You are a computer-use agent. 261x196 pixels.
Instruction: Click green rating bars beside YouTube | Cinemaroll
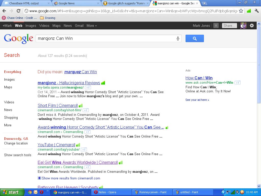pyautogui.click(x=78, y=145)
